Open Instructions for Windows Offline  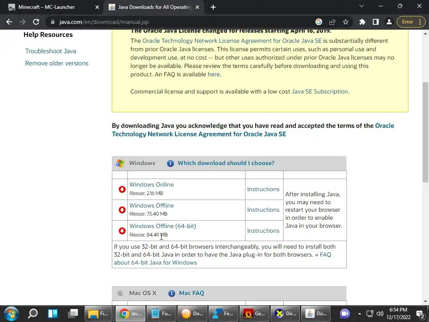[263, 210]
